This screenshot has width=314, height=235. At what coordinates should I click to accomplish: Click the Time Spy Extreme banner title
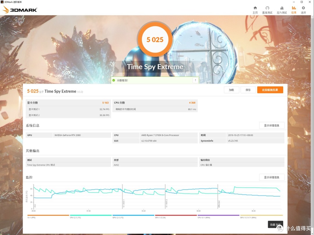coord(155,67)
